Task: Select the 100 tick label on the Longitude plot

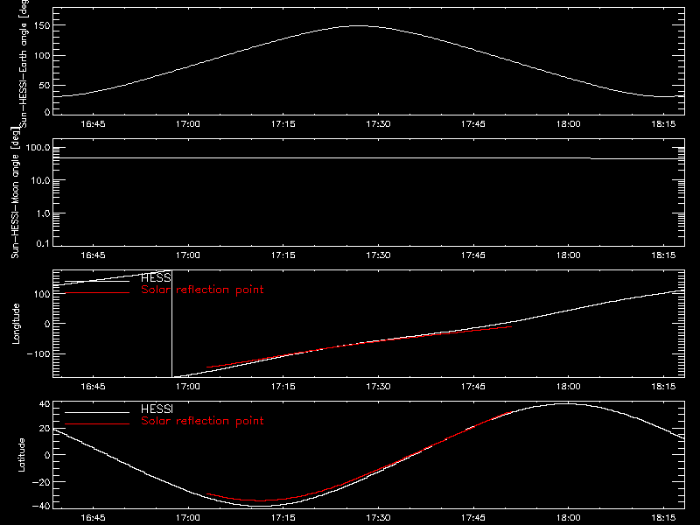Action: click(x=42, y=294)
